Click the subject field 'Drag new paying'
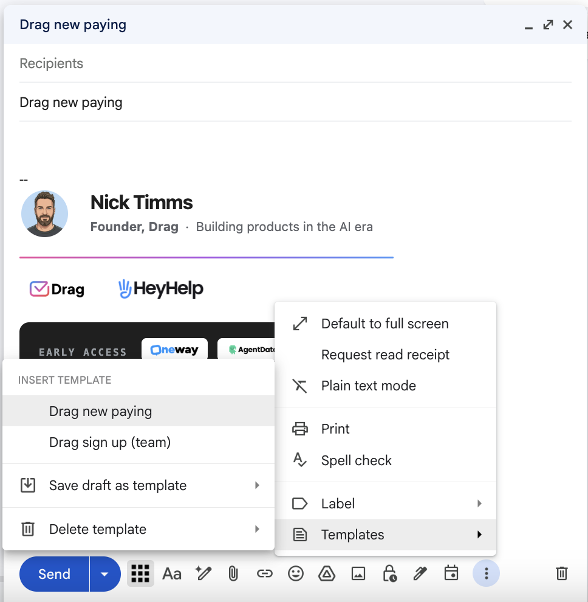The width and height of the screenshot is (588, 602). 295,103
